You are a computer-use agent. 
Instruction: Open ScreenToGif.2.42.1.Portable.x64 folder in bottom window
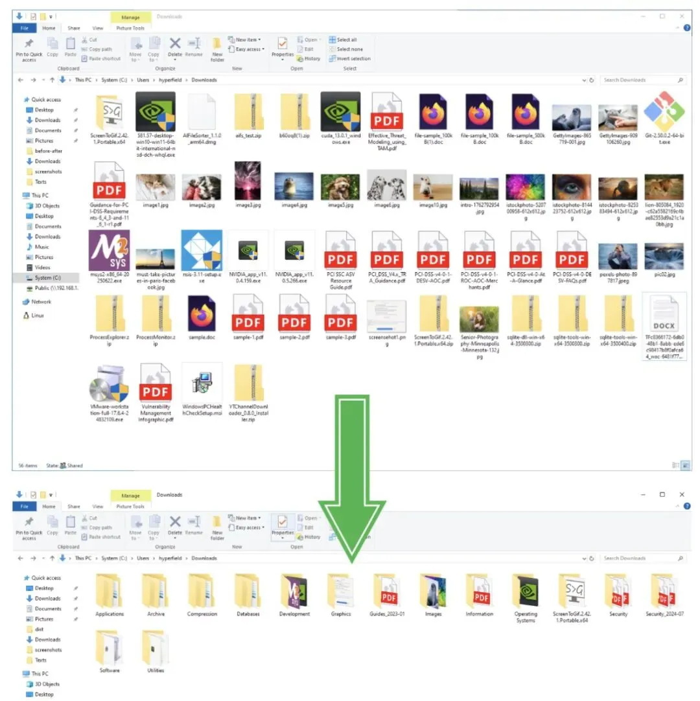click(572, 592)
